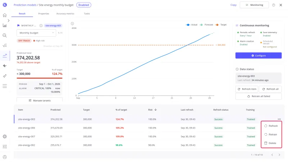
Task: Open the settings gear in sidebar
Action: tap(5, 136)
